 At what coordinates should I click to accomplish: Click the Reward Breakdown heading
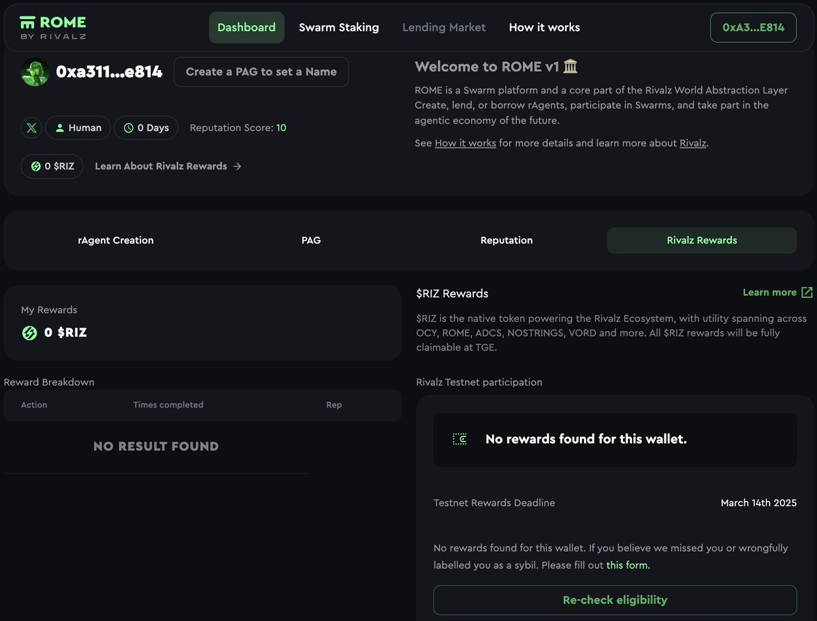click(49, 382)
